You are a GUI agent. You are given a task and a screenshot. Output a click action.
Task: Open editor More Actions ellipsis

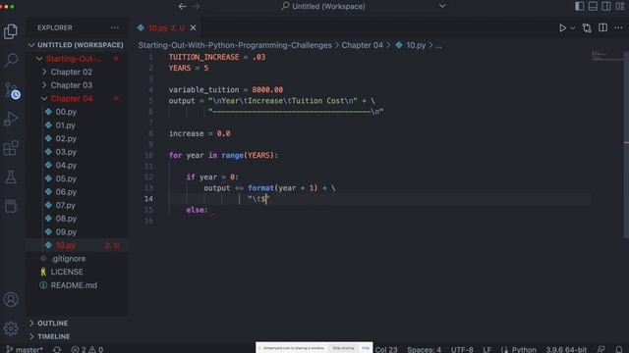click(618, 27)
